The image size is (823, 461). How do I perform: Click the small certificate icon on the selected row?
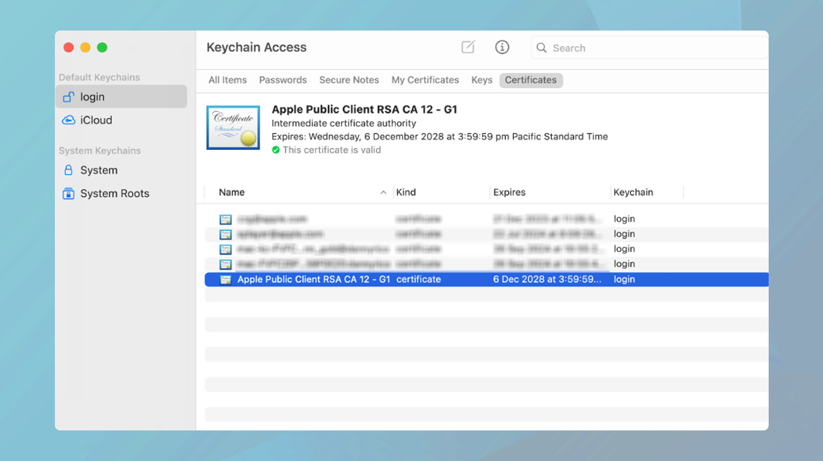point(226,279)
